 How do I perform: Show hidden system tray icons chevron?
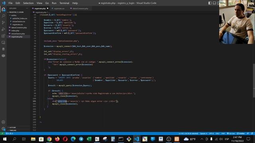coord(202,139)
